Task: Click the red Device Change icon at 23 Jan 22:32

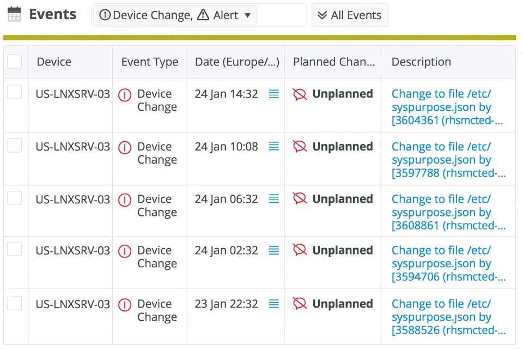Action: (125, 305)
